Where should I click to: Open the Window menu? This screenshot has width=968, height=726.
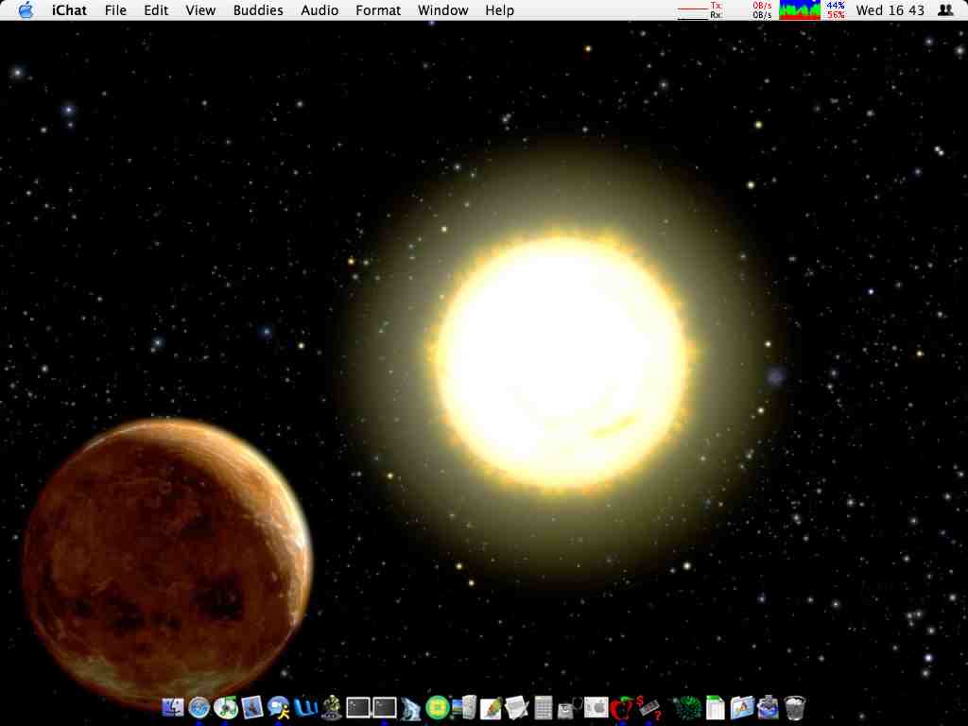coord(442,10)
